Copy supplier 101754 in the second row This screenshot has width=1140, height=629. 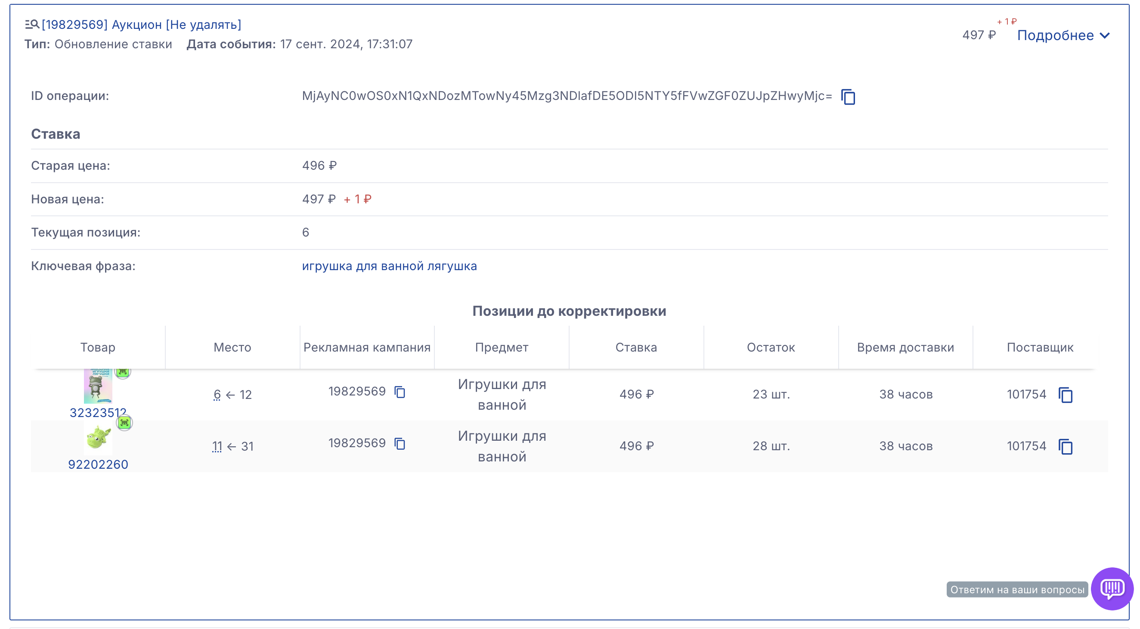pos(1065,446)
